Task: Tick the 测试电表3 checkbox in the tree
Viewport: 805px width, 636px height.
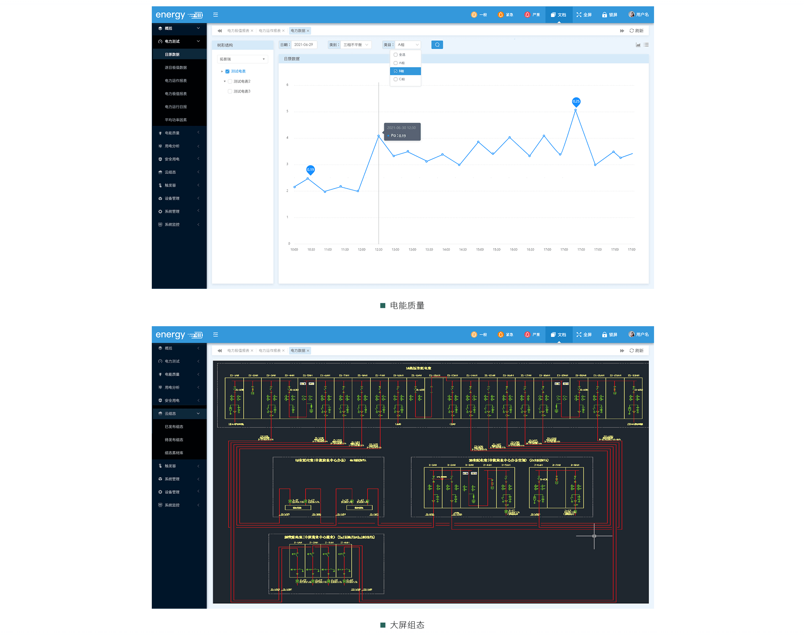Action: [230, 91]
